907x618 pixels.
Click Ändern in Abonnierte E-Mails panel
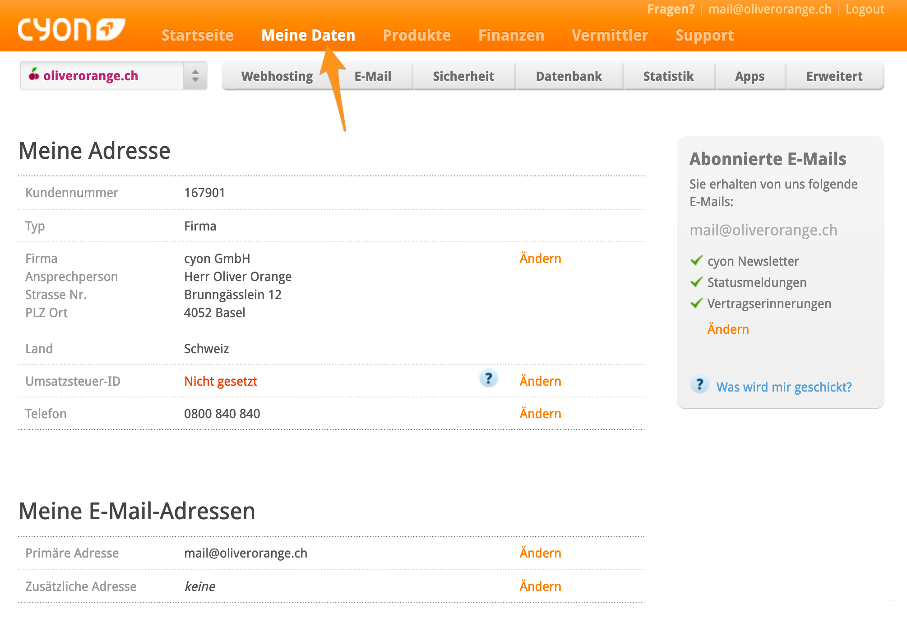pyautogui.click(x=728, y=329)
